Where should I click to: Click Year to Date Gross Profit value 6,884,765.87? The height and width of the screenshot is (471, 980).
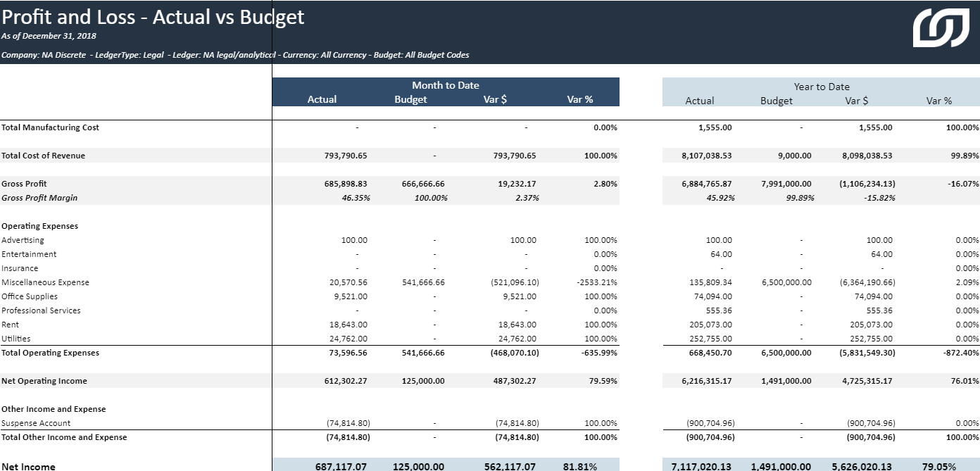click(706, 184)
